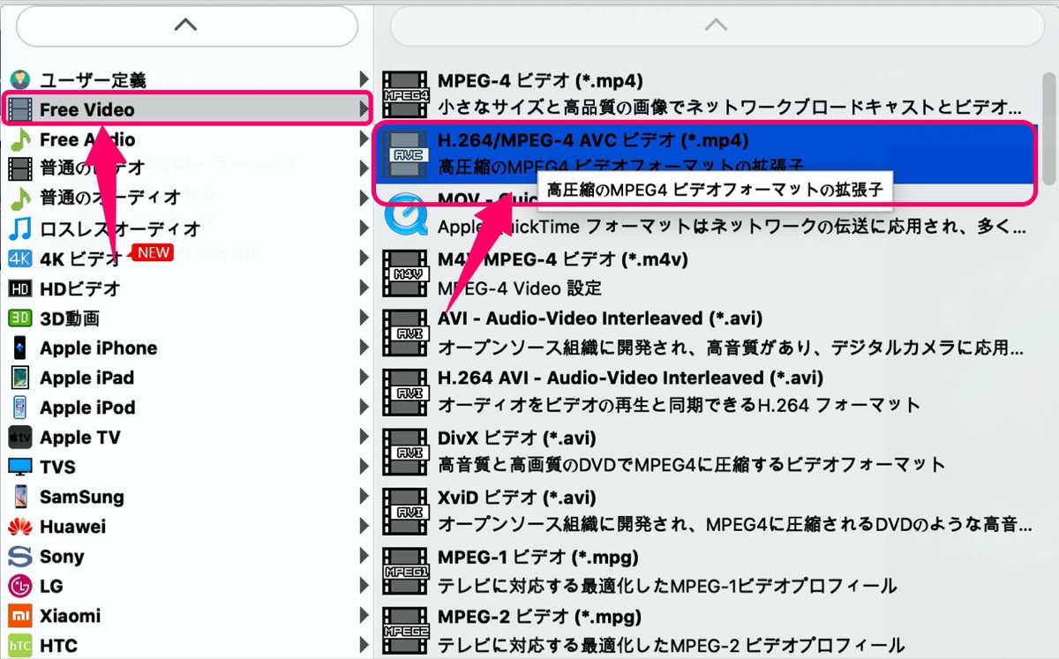
Task: Click the Huawei logo icon
Action: (x=19, y=527)
